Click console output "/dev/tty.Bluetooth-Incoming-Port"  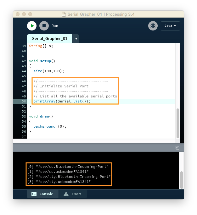tap(73, 177)
